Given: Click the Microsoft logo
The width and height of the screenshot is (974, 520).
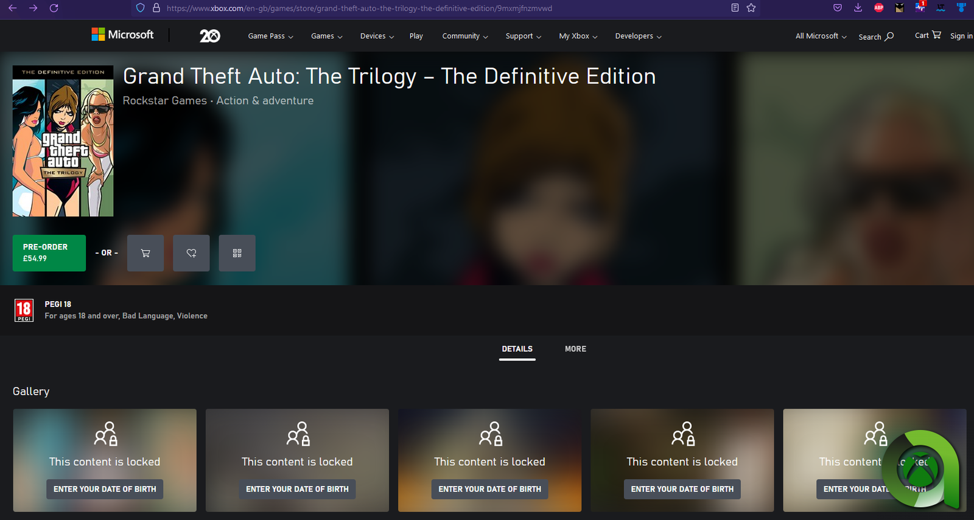Looking at the screenshot, I should coord(122,35).
